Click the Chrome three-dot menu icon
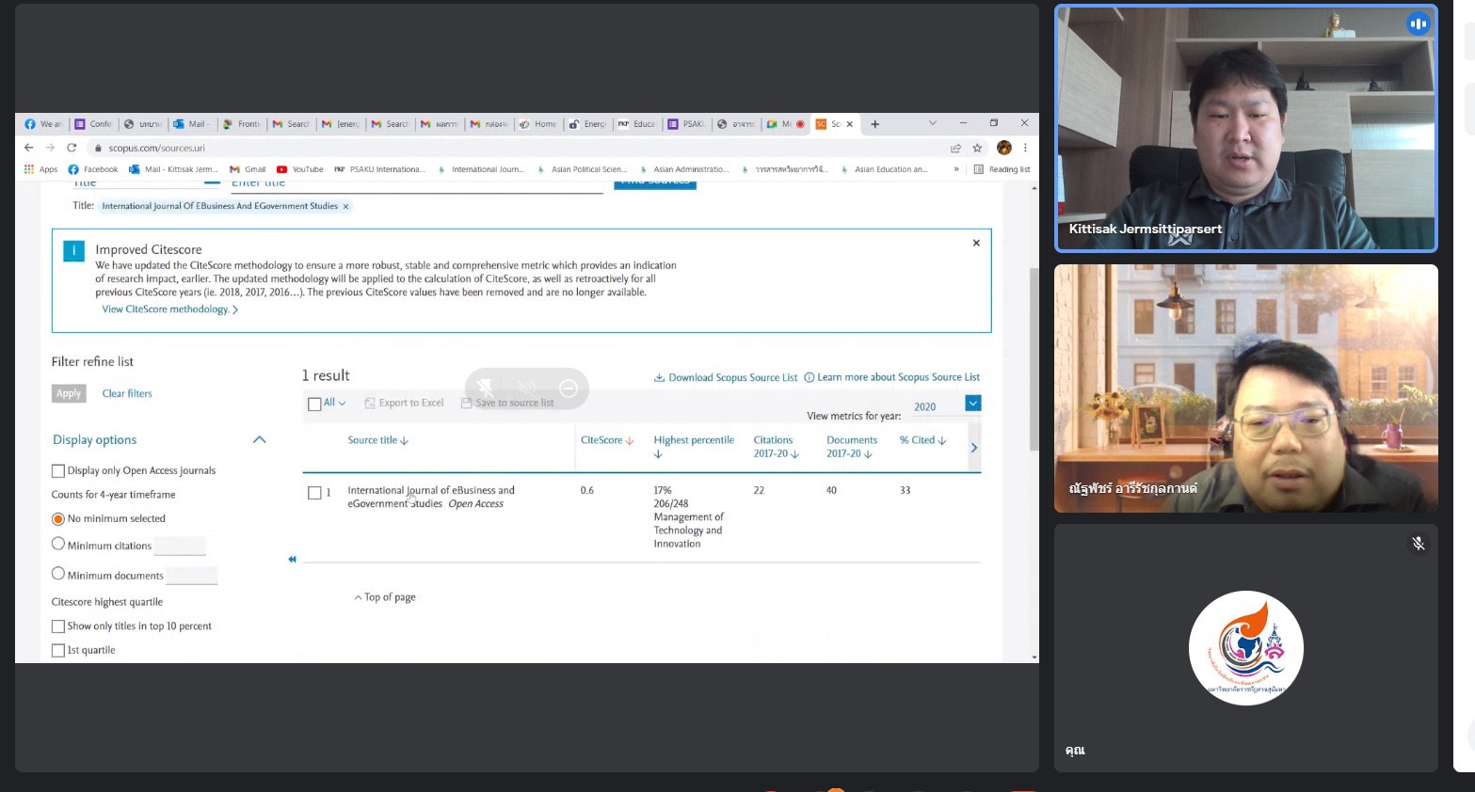The height and width of the screenshot is (792, 1475). 1025,148
